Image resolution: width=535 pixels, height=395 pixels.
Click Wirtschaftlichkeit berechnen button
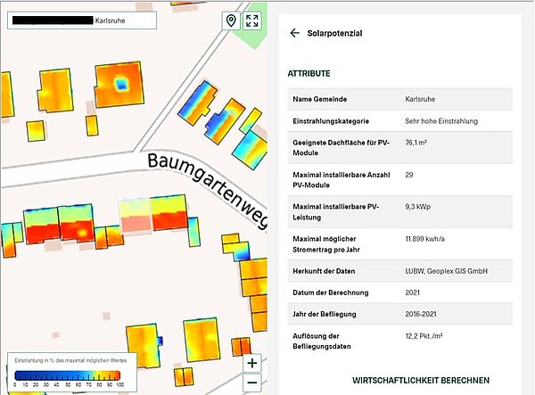pyautogui.click(x=421, y=381)
